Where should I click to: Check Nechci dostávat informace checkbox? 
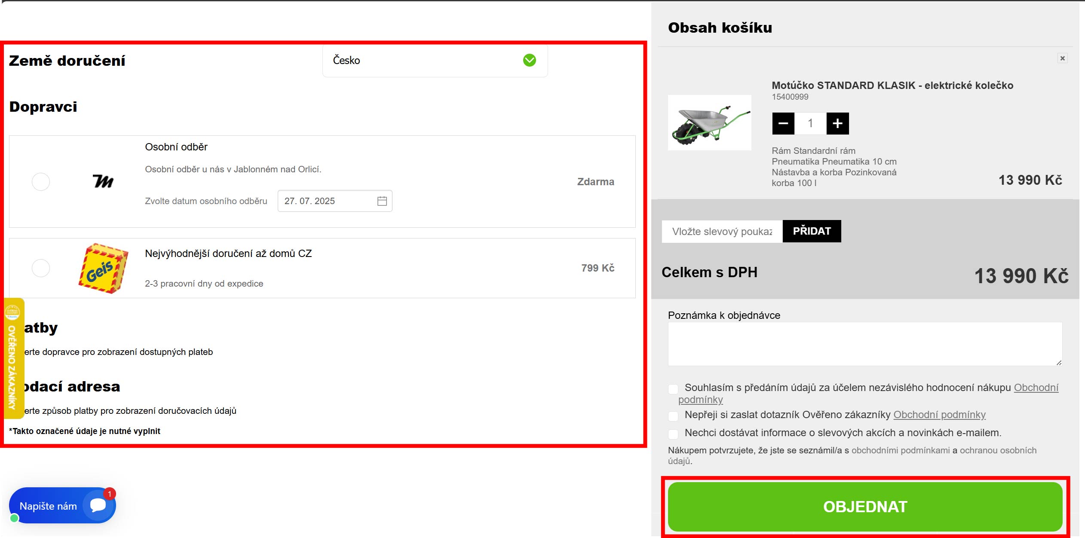[x=673, y=434]
